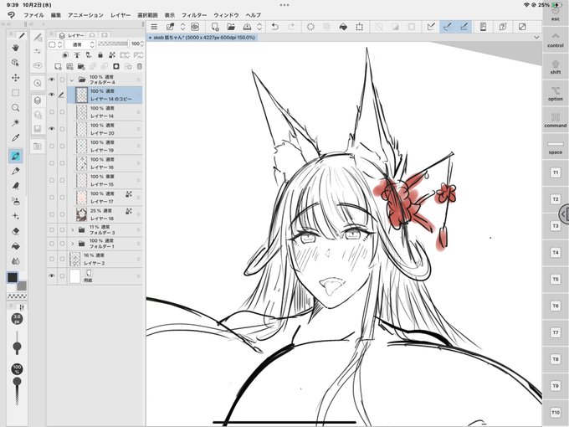
Task: Show レイヤー 2 by its visibility box
Action: pyautogui.click(x=52, y=259)
